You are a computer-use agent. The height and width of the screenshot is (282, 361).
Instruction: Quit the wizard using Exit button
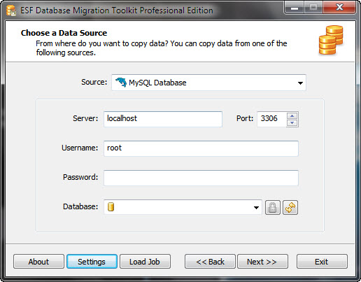click(x=322, y=262)
